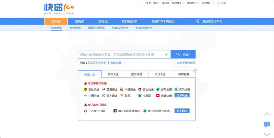Click the 圆通速递 logo icon
Viewport: 274px width, 138px height.
(104, 89)
